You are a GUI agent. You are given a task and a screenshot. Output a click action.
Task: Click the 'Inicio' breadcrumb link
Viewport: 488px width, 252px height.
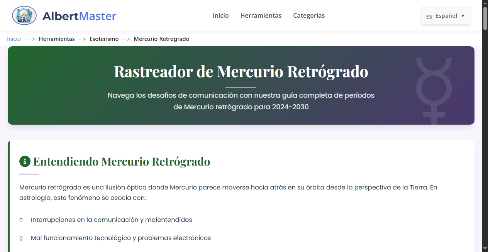point(14,39)
